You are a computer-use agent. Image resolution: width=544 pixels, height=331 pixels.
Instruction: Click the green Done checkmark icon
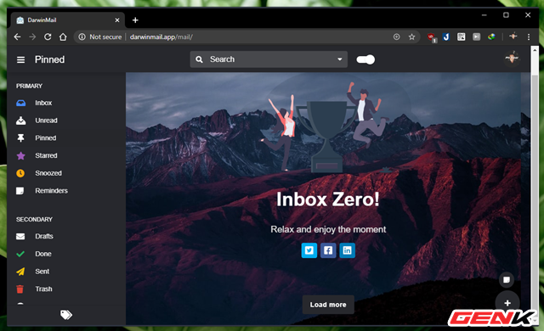20,254
